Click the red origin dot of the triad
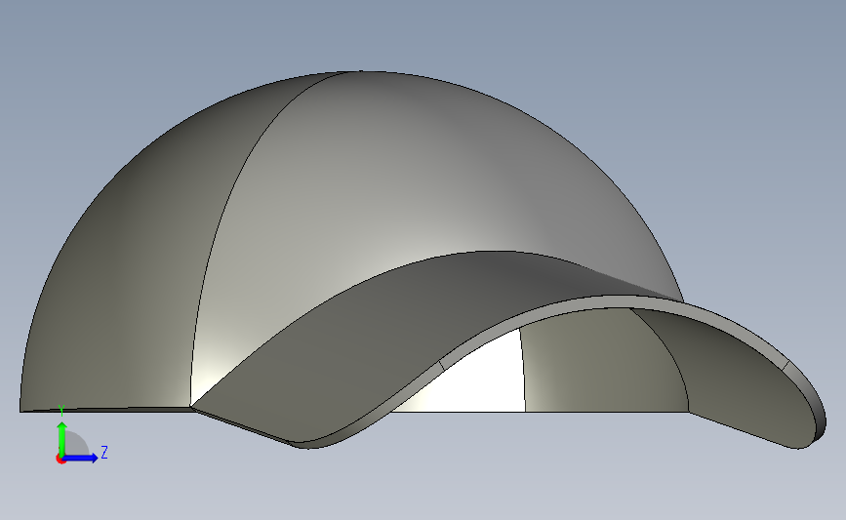 [x=60, y=460]
